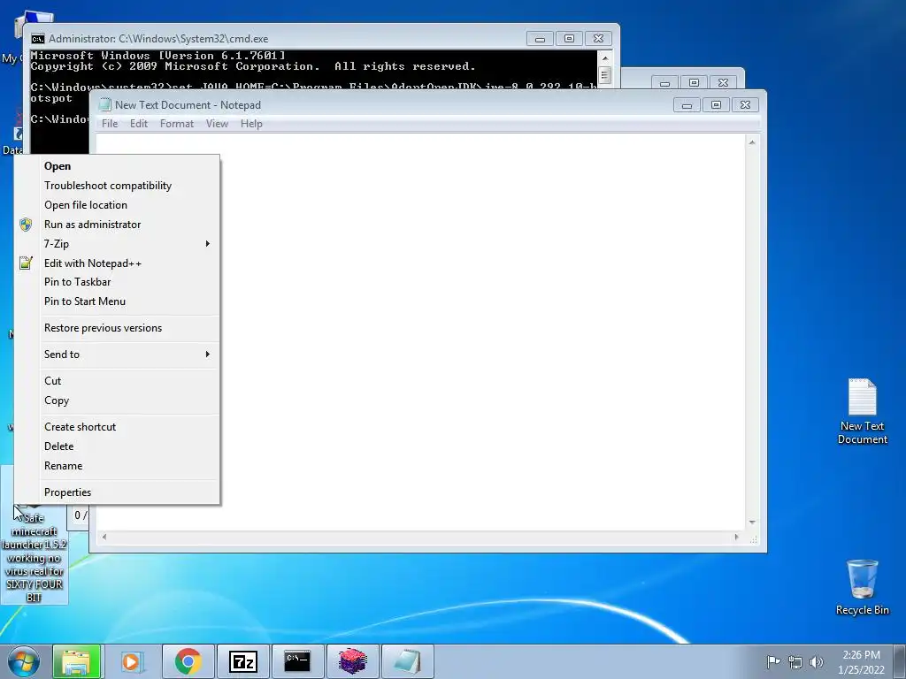Screen dimensions: 906x679
Task: Choose Pin to Taskbar
Action: click(117, 282)
